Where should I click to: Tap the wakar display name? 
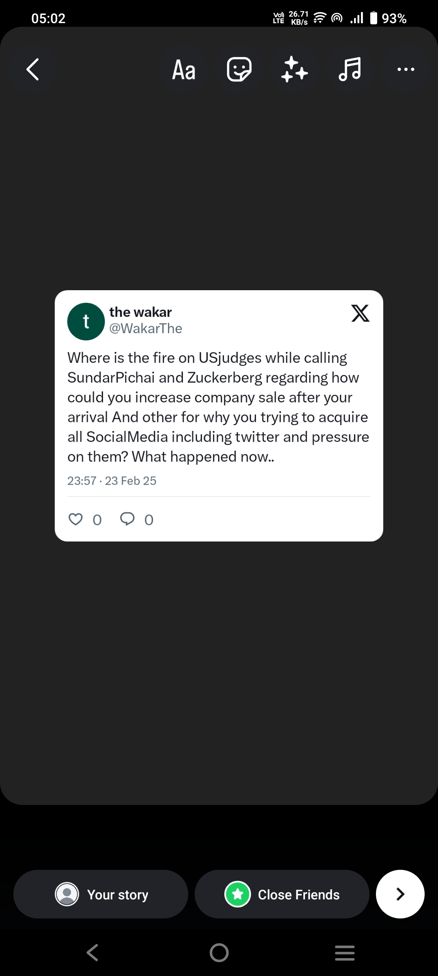click(x=140, y=312)
